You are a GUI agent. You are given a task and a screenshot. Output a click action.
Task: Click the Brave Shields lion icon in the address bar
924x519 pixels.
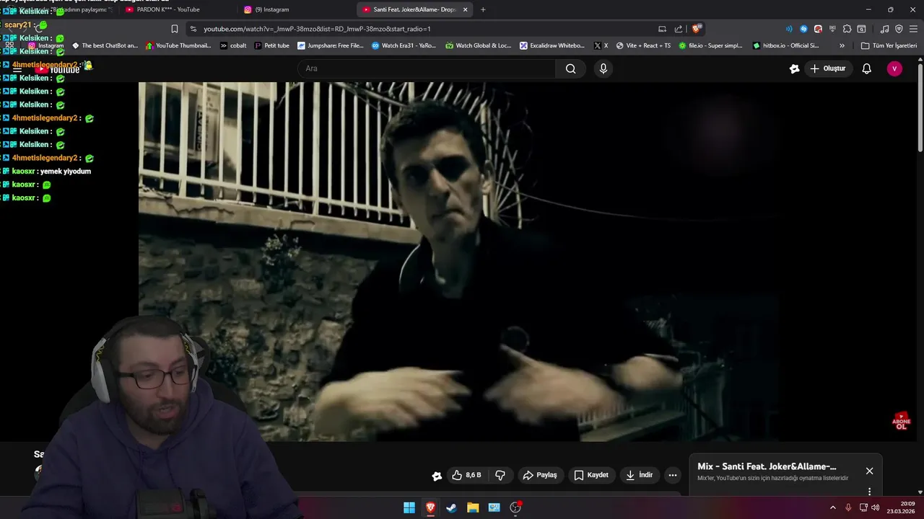tap(696, 29)
